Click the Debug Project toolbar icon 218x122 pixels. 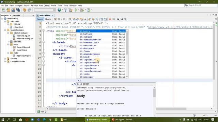82,10
